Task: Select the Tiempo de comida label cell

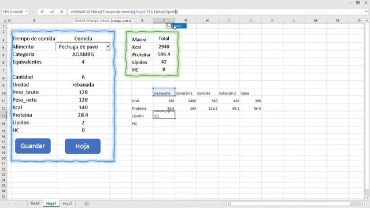Action: tap(34, 39)
